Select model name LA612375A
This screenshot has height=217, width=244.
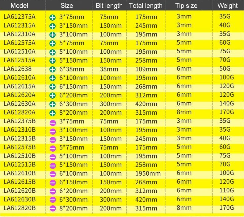coord(19,17)
